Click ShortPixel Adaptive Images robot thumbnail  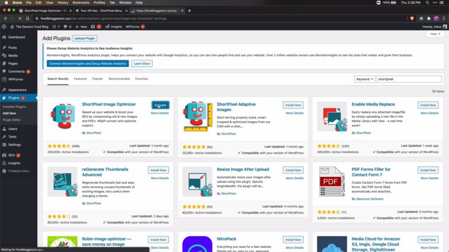[198, 116]
